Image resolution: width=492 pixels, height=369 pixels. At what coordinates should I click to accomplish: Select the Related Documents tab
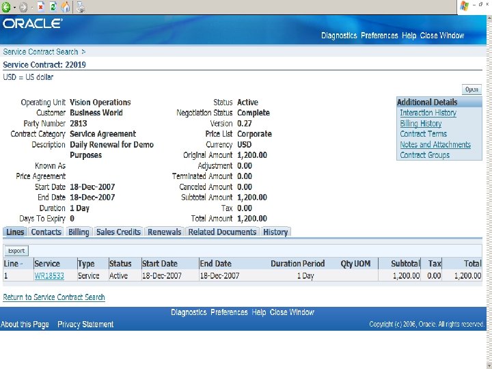[x=222, y=232]
